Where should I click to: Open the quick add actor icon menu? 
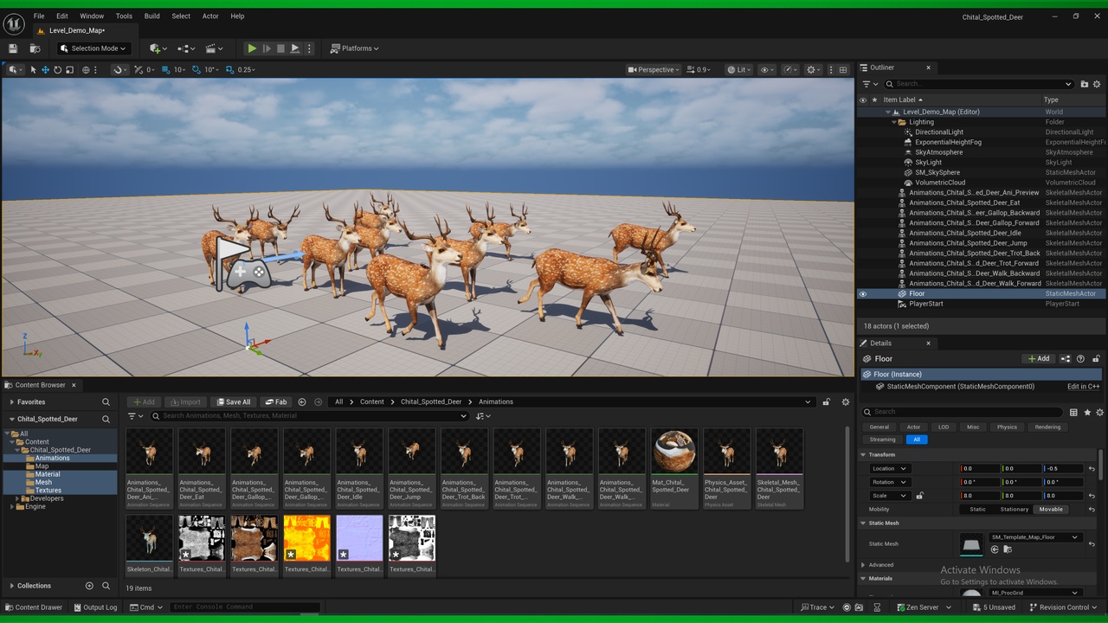[157, 48]
